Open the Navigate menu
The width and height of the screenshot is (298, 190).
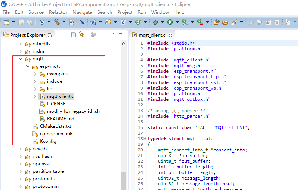(x=82, y=12)
